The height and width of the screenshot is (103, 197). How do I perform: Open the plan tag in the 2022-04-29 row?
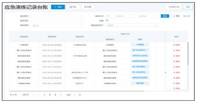pos(140,78)
